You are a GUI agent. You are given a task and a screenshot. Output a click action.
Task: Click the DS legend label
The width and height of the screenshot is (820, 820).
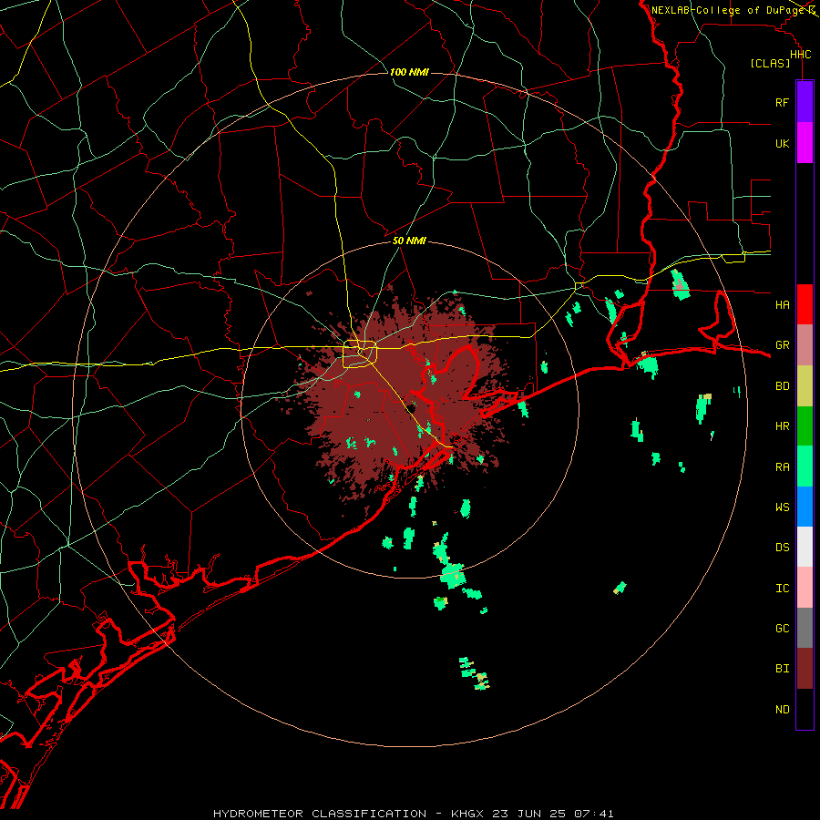pos(782,547)
